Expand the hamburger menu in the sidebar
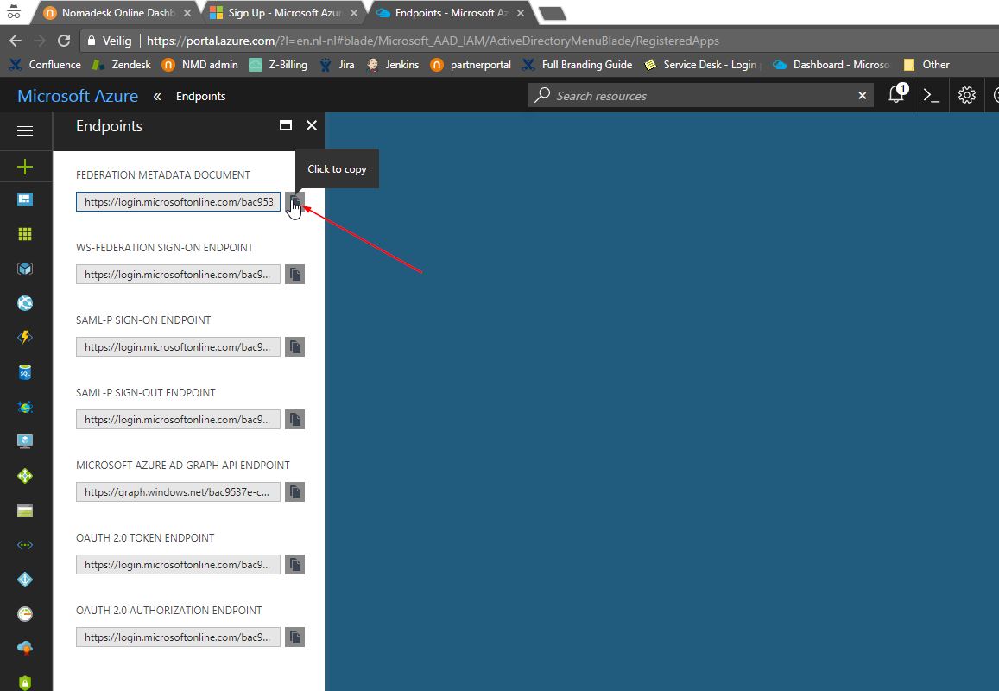 point(25,130)
